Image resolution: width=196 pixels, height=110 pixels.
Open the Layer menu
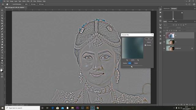click(x=16, y=1)
